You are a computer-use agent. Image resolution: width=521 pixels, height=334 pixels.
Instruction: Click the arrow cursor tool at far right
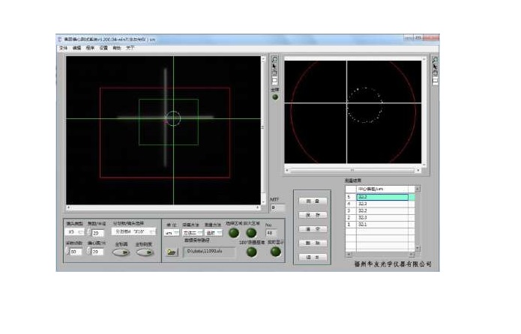pos(435,66)
